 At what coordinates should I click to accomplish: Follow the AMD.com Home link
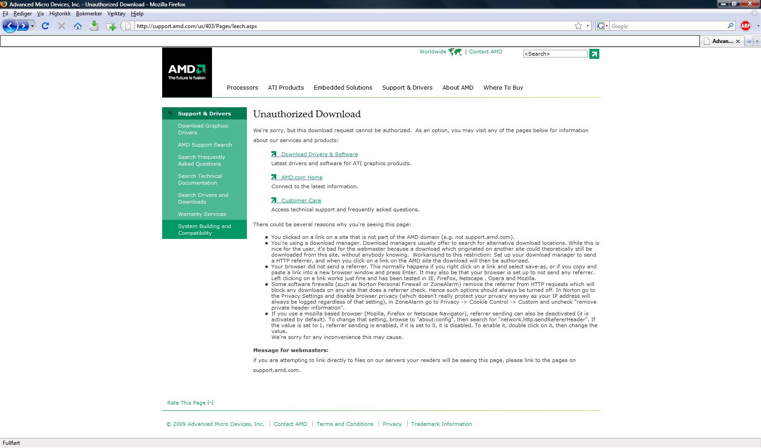point(302,177)
